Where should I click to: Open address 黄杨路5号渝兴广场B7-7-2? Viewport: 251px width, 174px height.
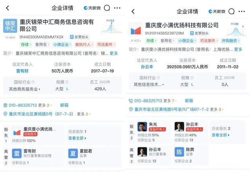[172, 109]
